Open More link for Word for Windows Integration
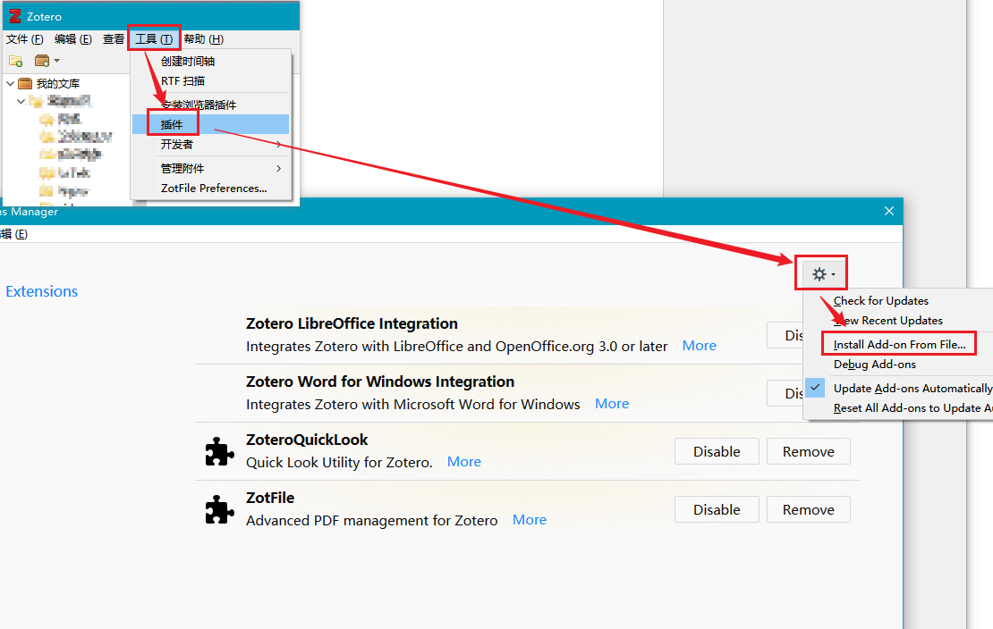Image resolution: width=993 pixels, height=629 pixels. (612, 404)
